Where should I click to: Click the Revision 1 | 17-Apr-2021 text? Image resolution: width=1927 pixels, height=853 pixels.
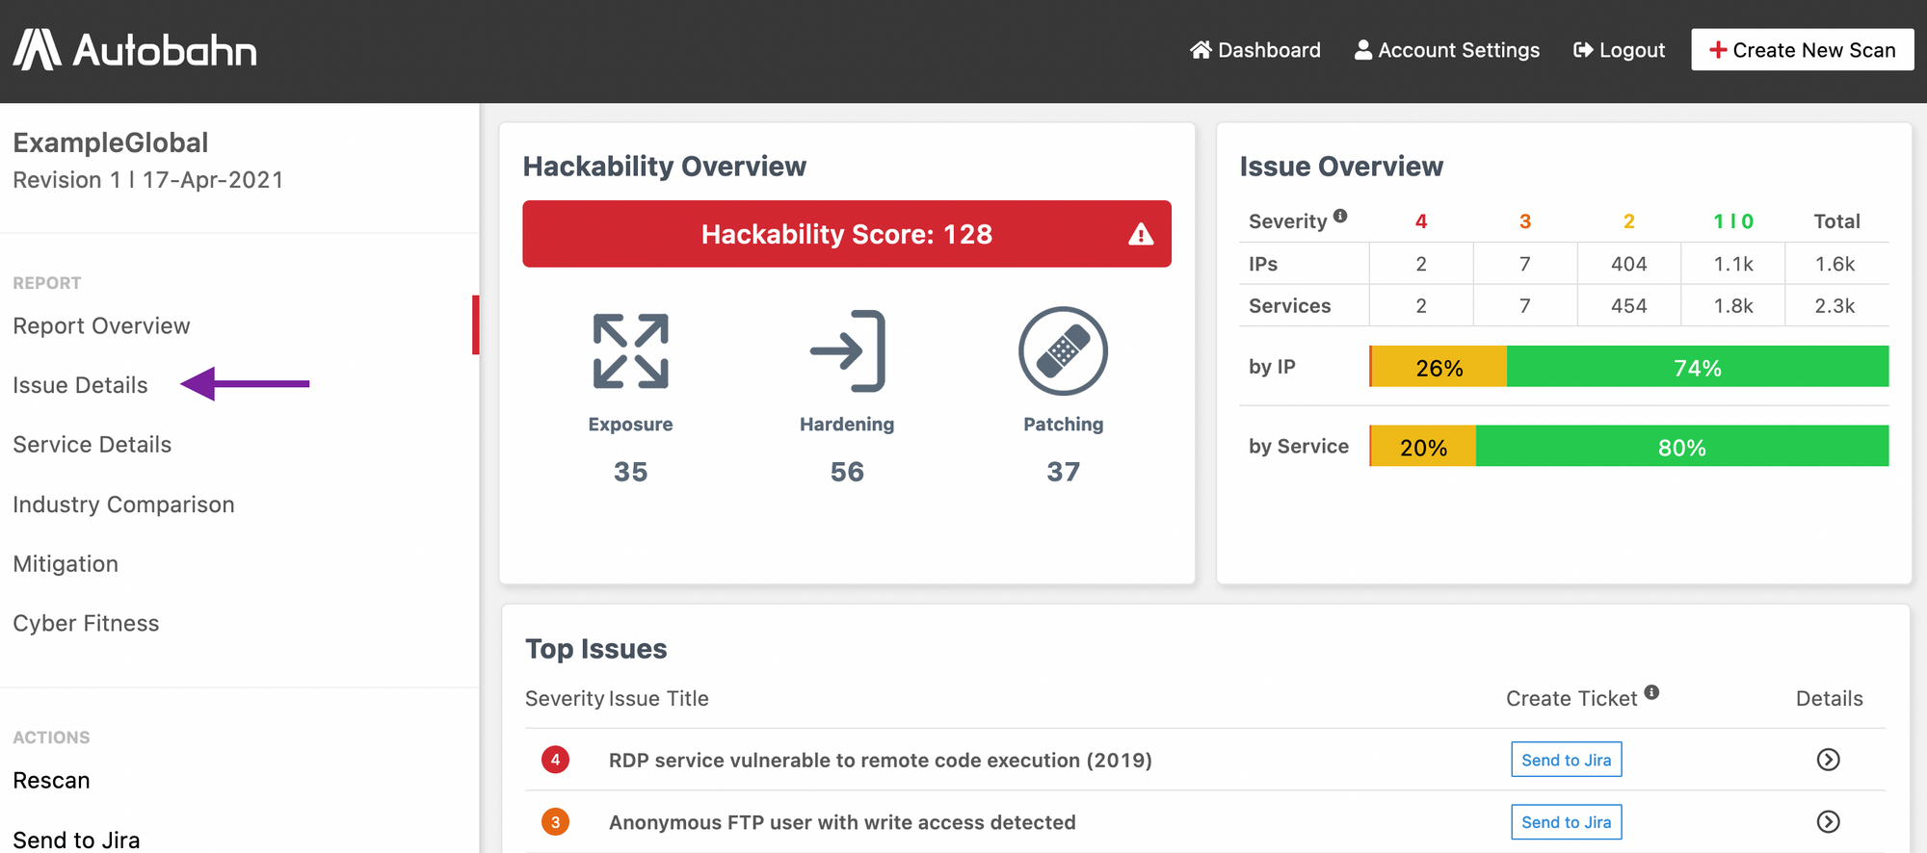tap(147, 180)
